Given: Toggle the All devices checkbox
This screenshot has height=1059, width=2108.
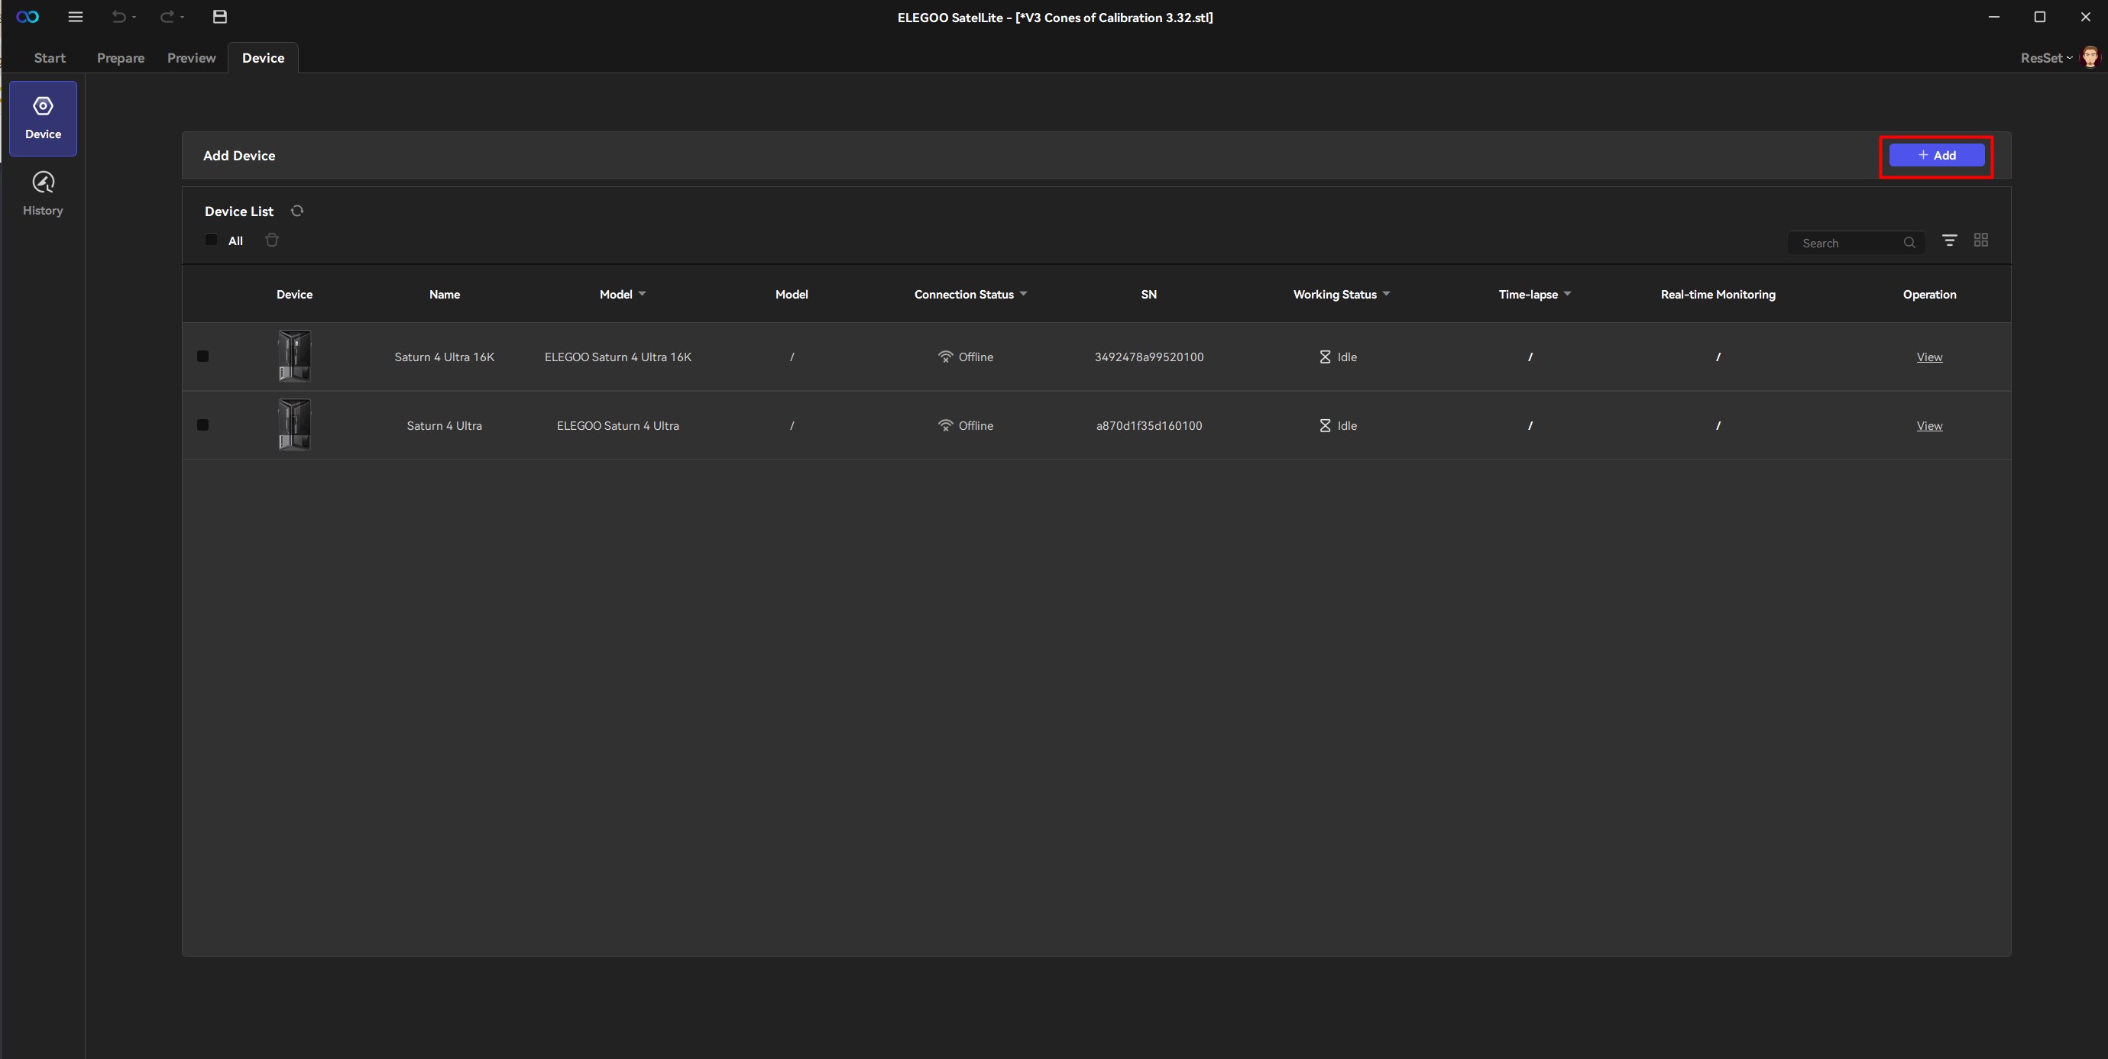Looking at the screenshot, I should [x=211, y=240].
